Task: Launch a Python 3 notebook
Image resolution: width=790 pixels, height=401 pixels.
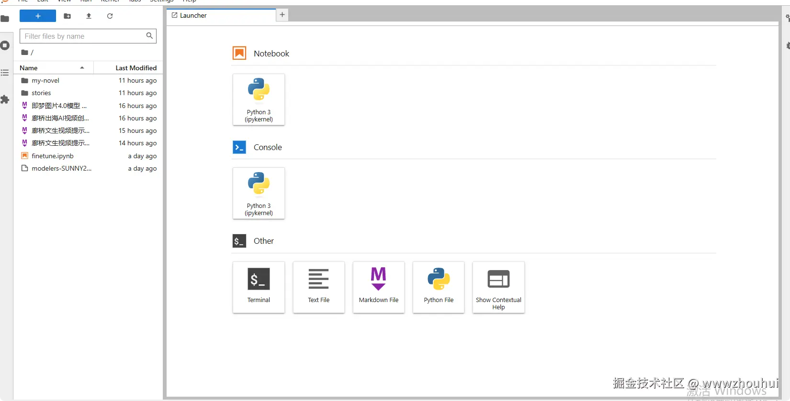Action: click(259, 99)
